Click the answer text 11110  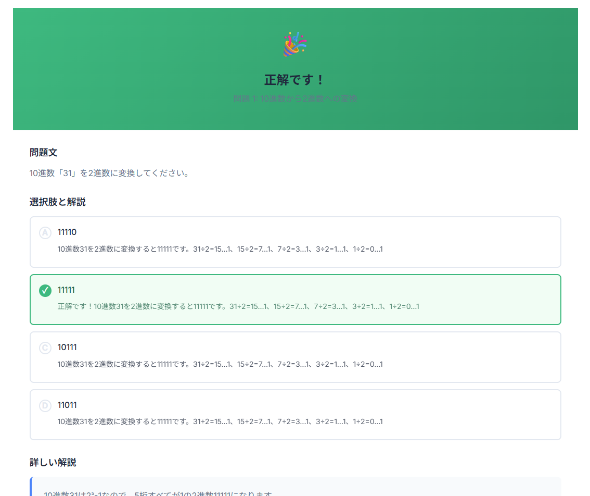[67, 232]
